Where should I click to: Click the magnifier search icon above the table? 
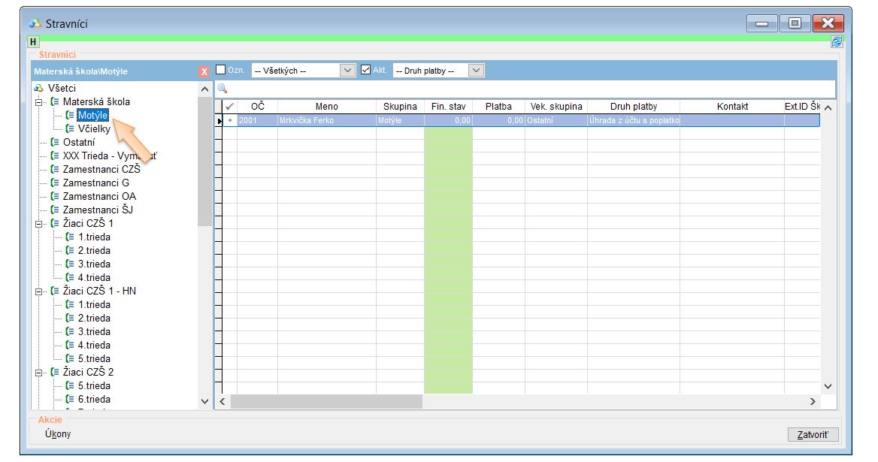(222, 89)
